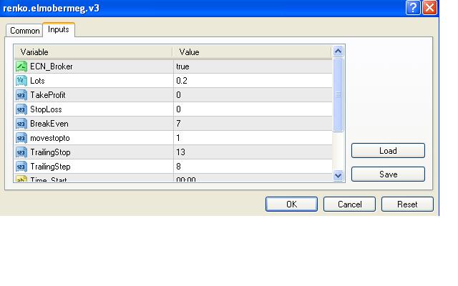458x286 pixels.
Task: Click the Value column header
Action: (253, 52)
